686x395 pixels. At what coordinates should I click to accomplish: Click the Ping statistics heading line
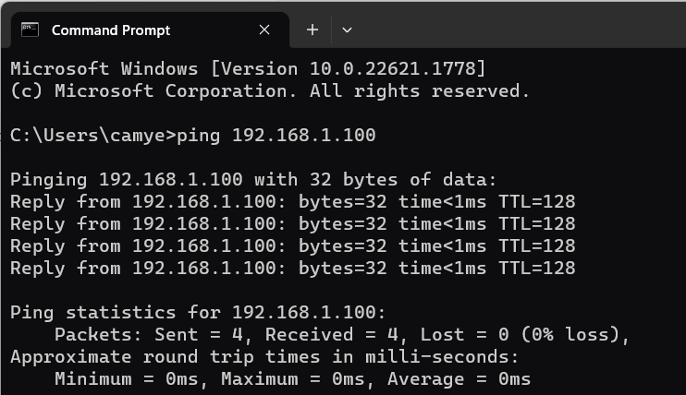pyautogui.click(x=198, y=313)
